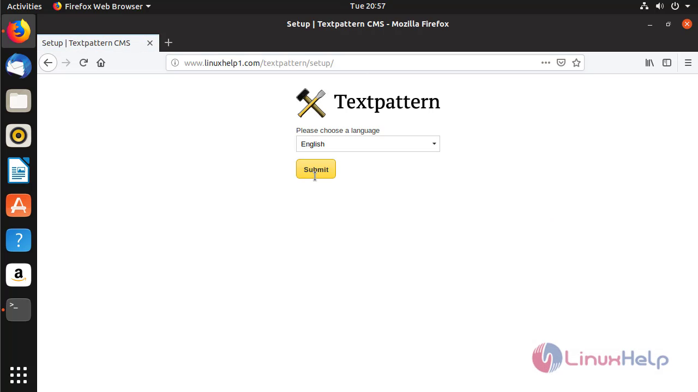Screen dimensions: 698x392
Task: Bookmark this page with the star
Action: [x=576, y=63]
